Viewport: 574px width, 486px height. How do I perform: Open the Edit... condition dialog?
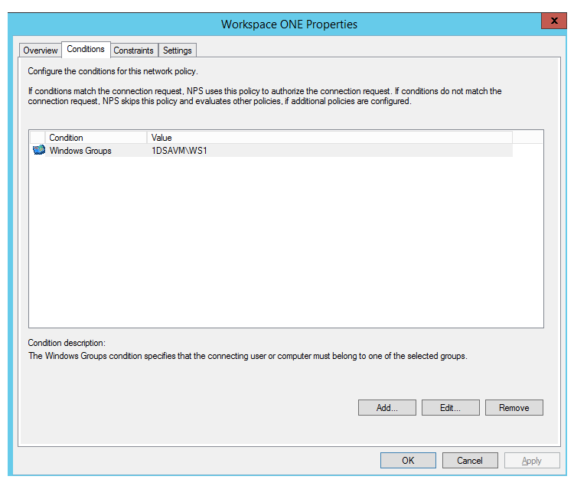tap(450, 408)
